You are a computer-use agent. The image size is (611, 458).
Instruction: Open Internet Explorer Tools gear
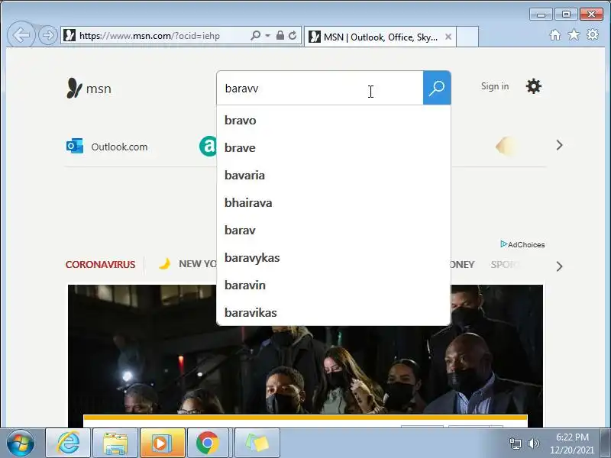click(593, 34)
